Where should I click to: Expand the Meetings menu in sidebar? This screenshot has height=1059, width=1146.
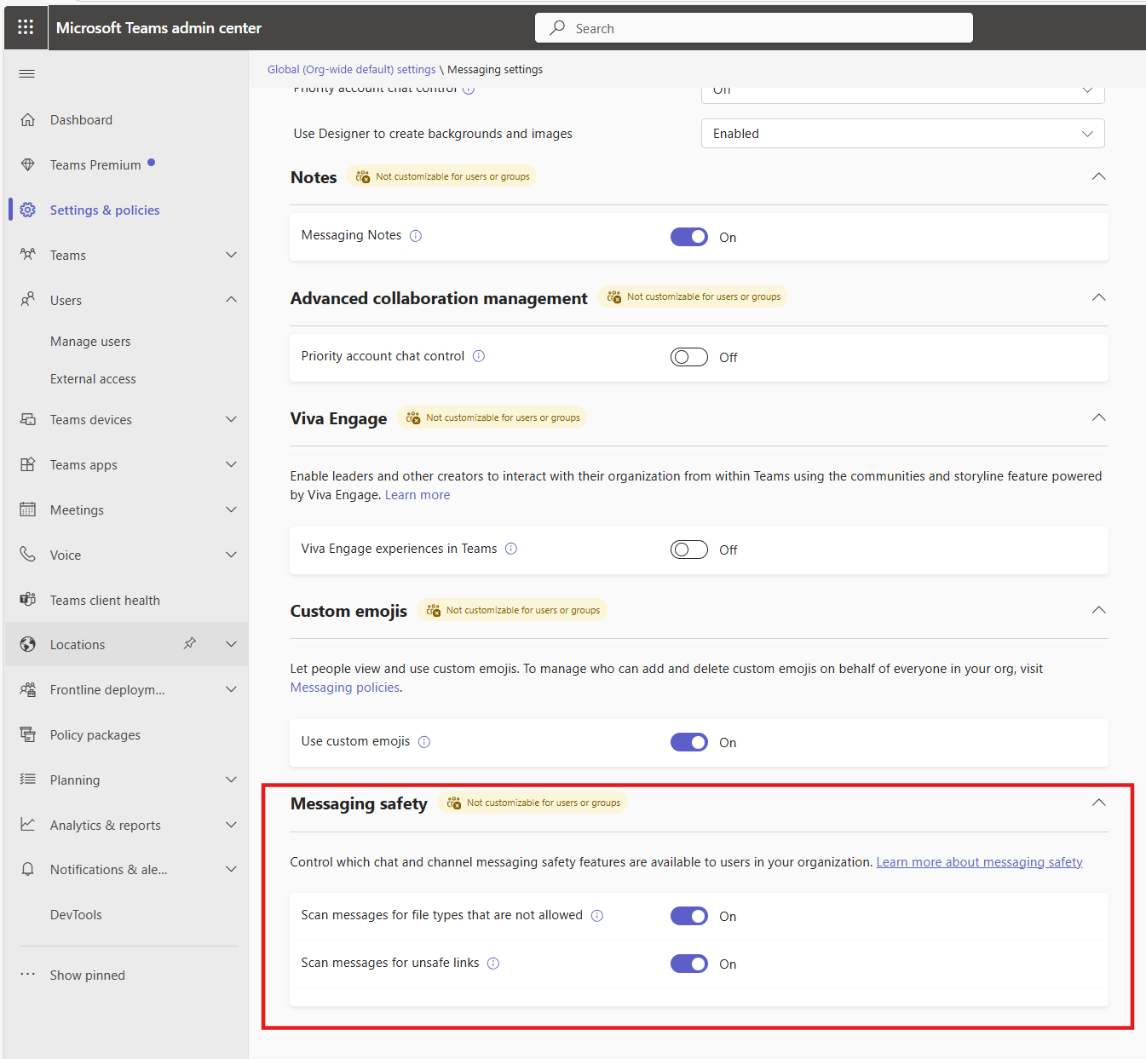(x=231, y=509)
